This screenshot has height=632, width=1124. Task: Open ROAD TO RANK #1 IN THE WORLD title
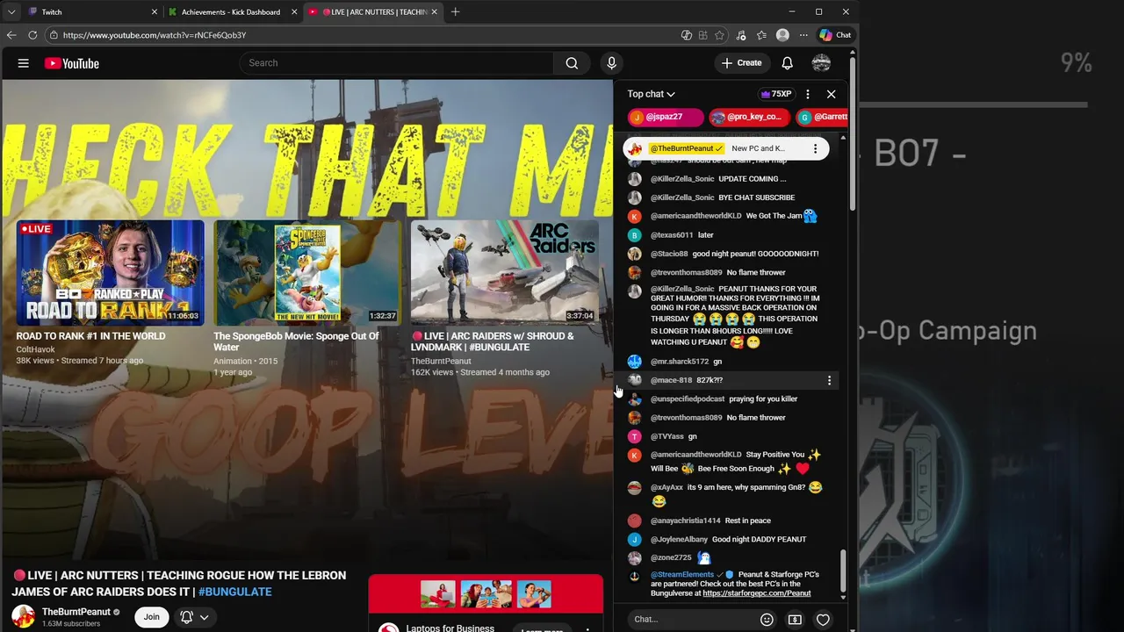click(x=90, y=336)
